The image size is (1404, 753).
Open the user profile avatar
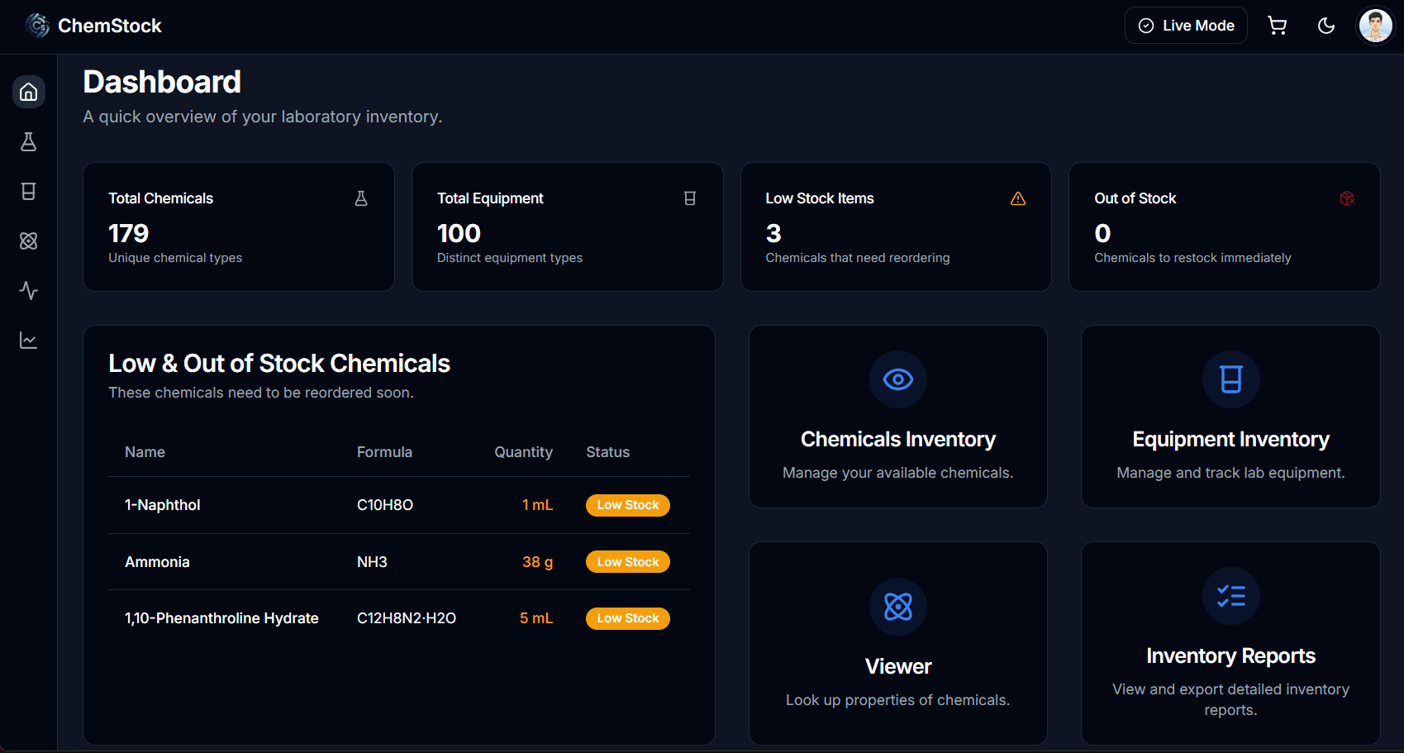pos(1376,26)
